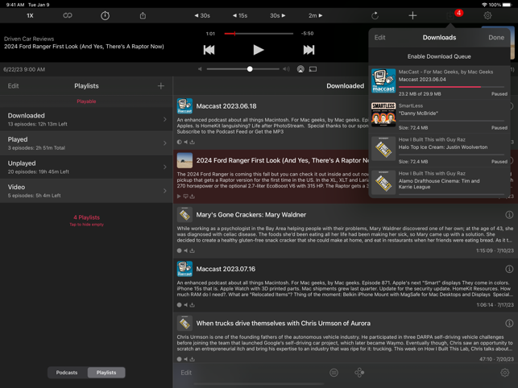Click download icon on Ford Ranger episode
518x388 pixels.
193,196
